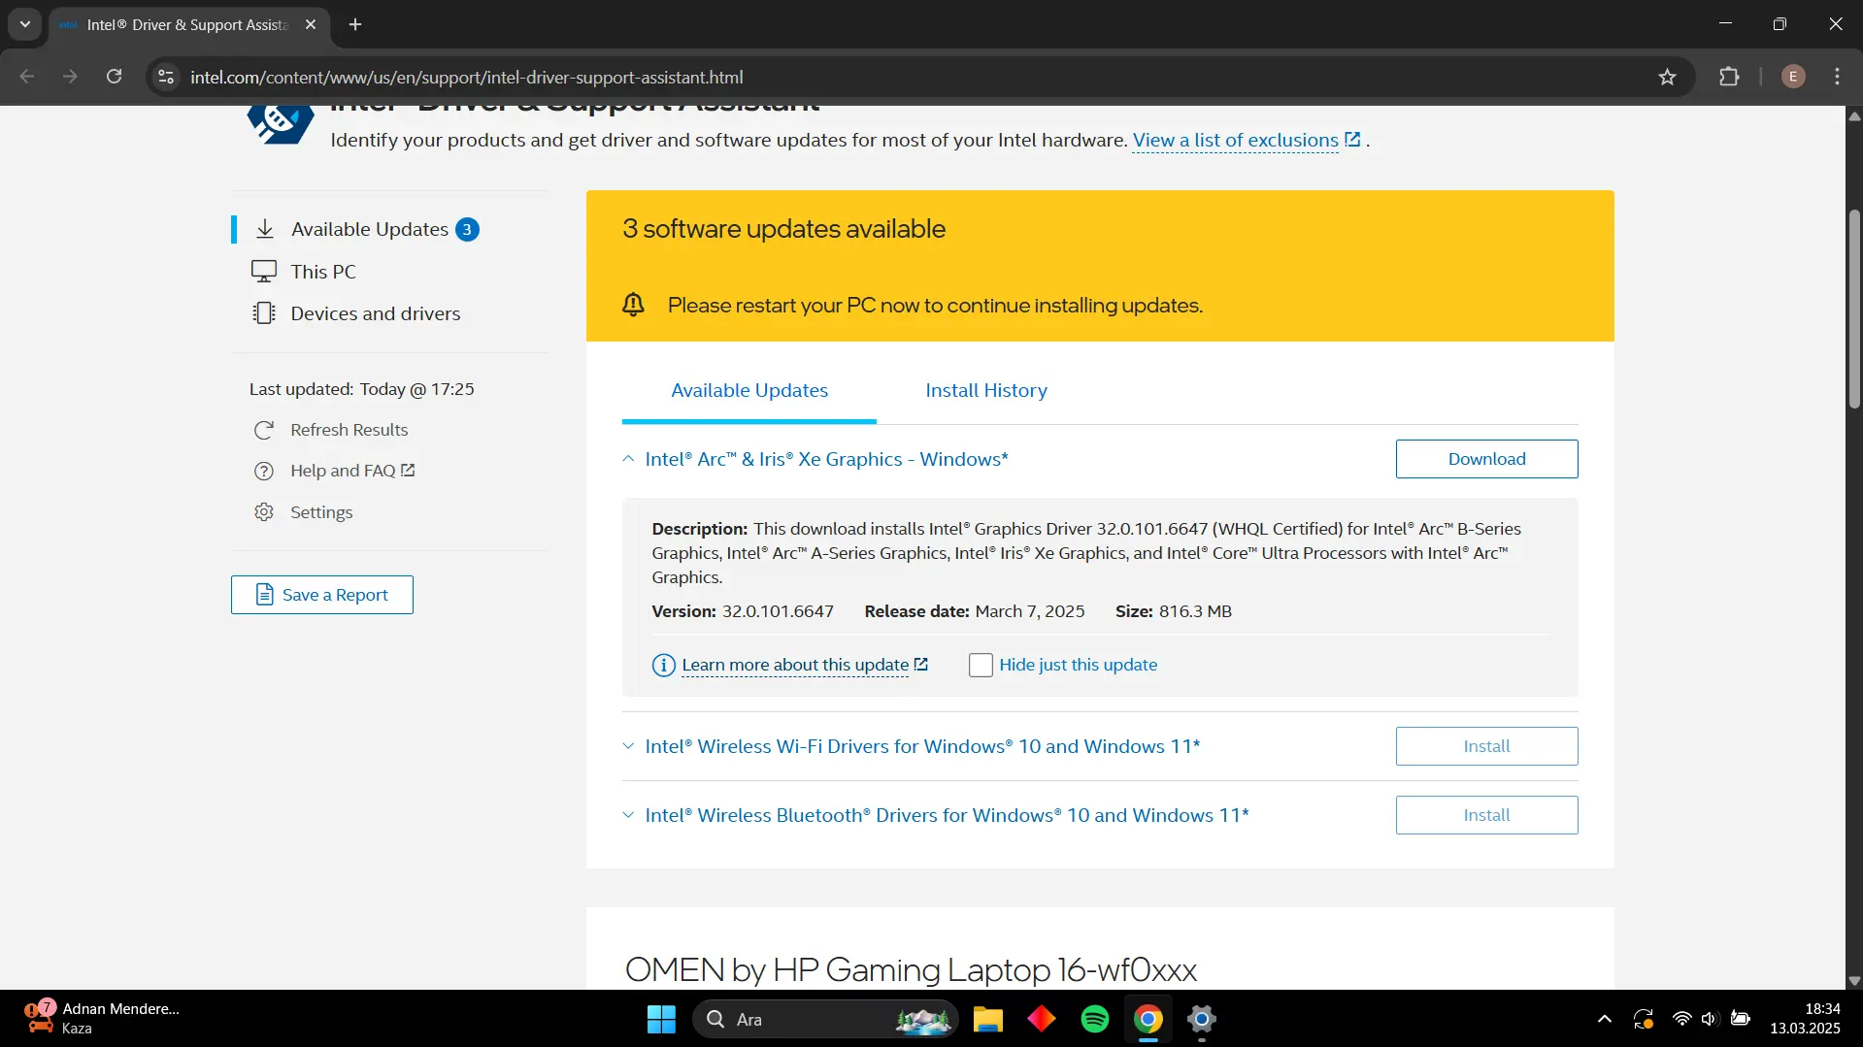
Task: Launch File Explorer from the taskbar
Action: (987, 1019)
